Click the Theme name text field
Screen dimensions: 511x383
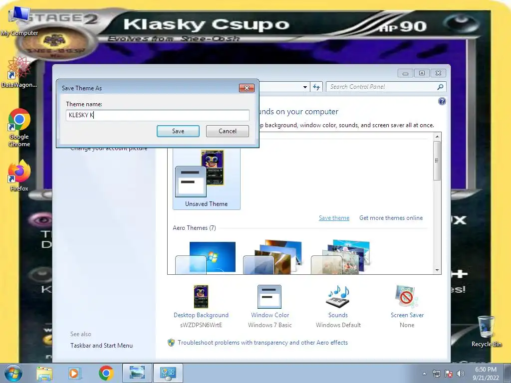pyautogui.click(x=157, y=115)
